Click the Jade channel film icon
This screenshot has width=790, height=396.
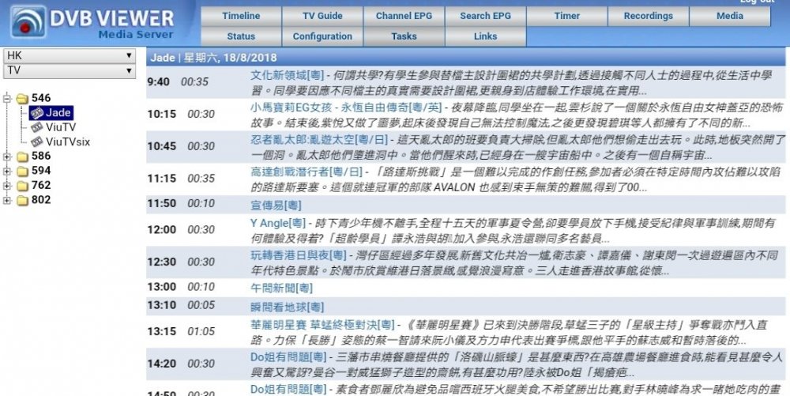pos(36,113)
